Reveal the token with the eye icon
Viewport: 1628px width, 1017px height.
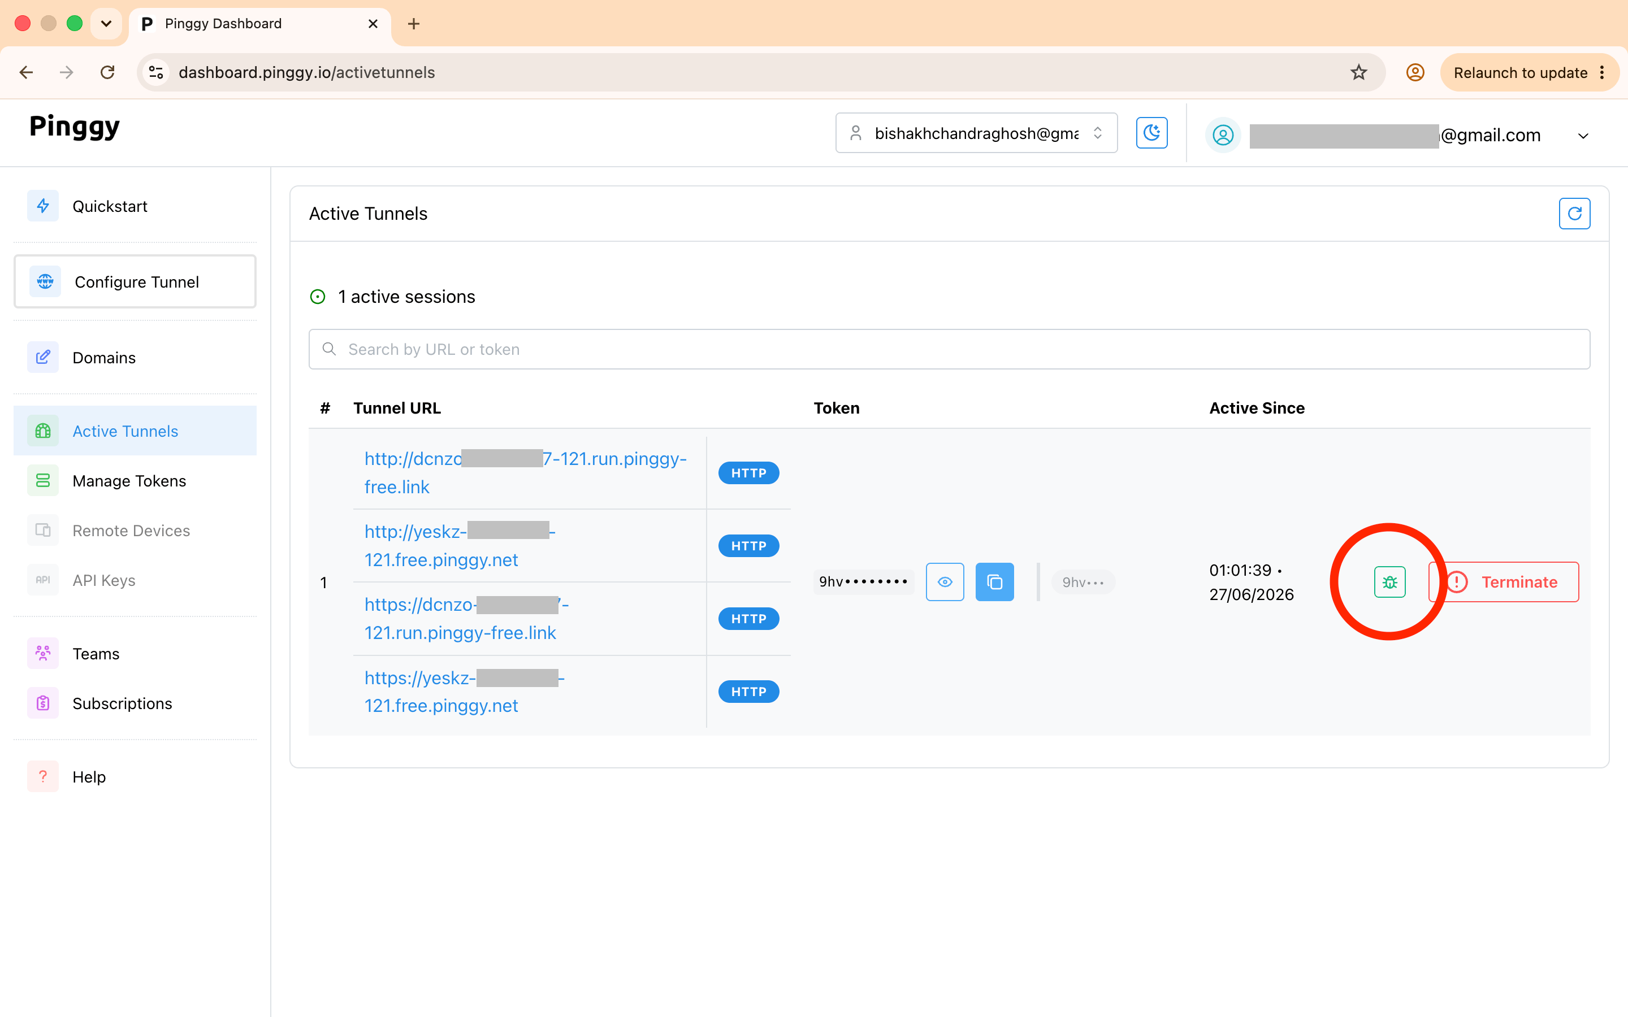pos(945,582)
